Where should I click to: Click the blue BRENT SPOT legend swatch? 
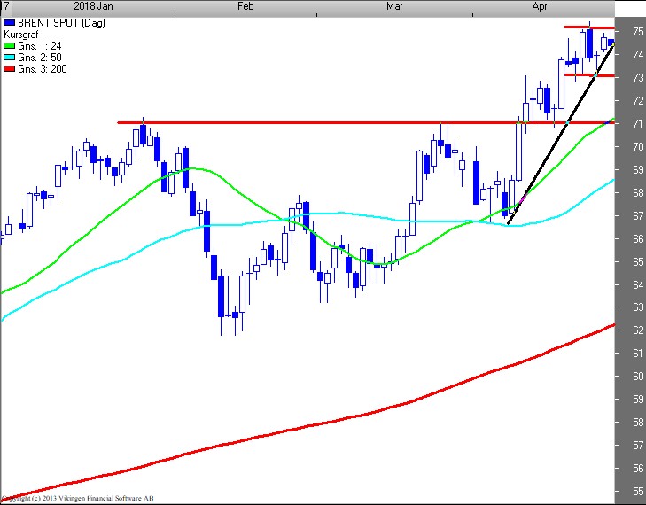click(9, 23)
